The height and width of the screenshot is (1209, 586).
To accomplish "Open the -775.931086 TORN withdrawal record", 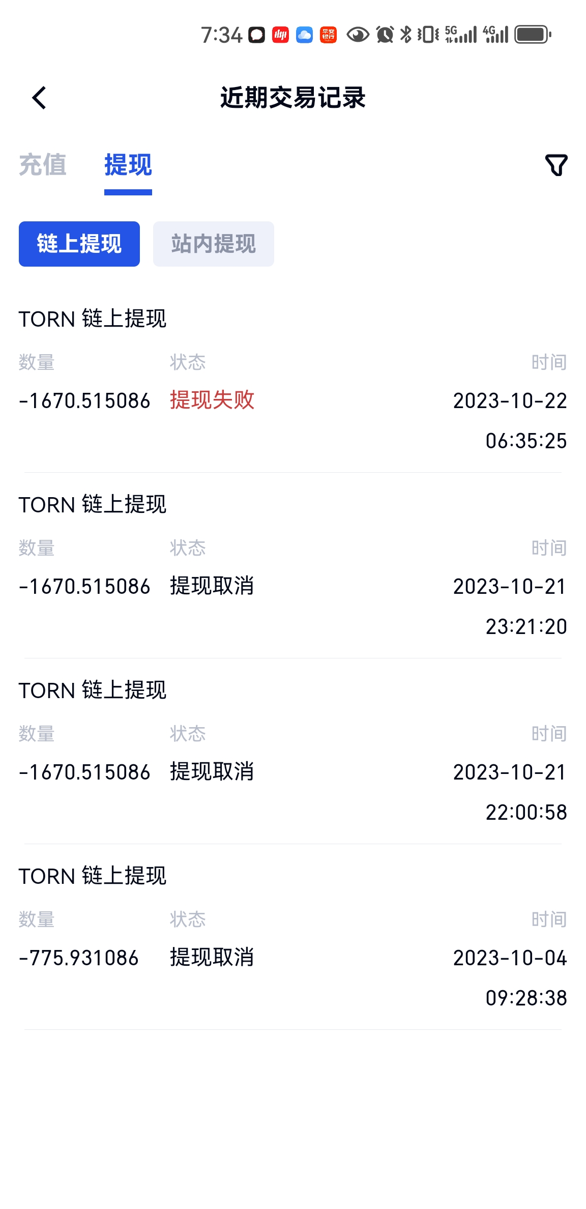I will [x=293, y=937].
